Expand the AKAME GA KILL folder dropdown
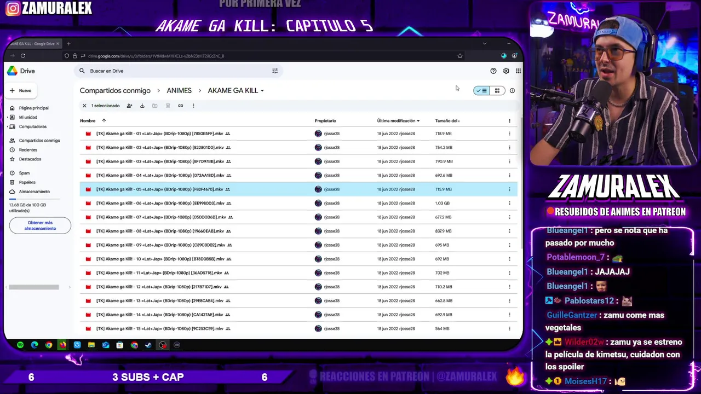Viewport: 701px width, 394px height. tap(262, 91)
